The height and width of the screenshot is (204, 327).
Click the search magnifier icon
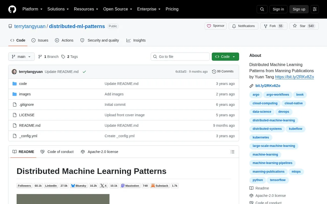262,9
